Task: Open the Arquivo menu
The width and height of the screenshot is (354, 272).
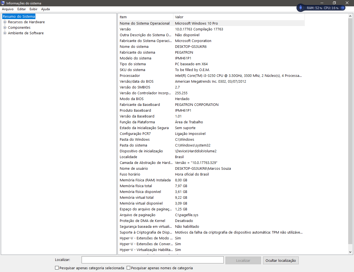Action: coord(8,9)
